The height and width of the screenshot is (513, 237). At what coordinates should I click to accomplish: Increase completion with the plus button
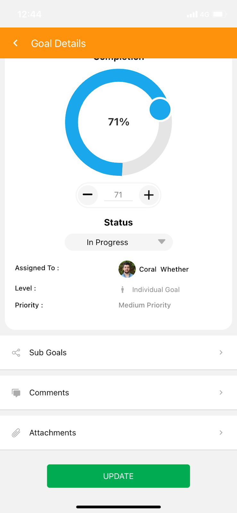(149, 195)
